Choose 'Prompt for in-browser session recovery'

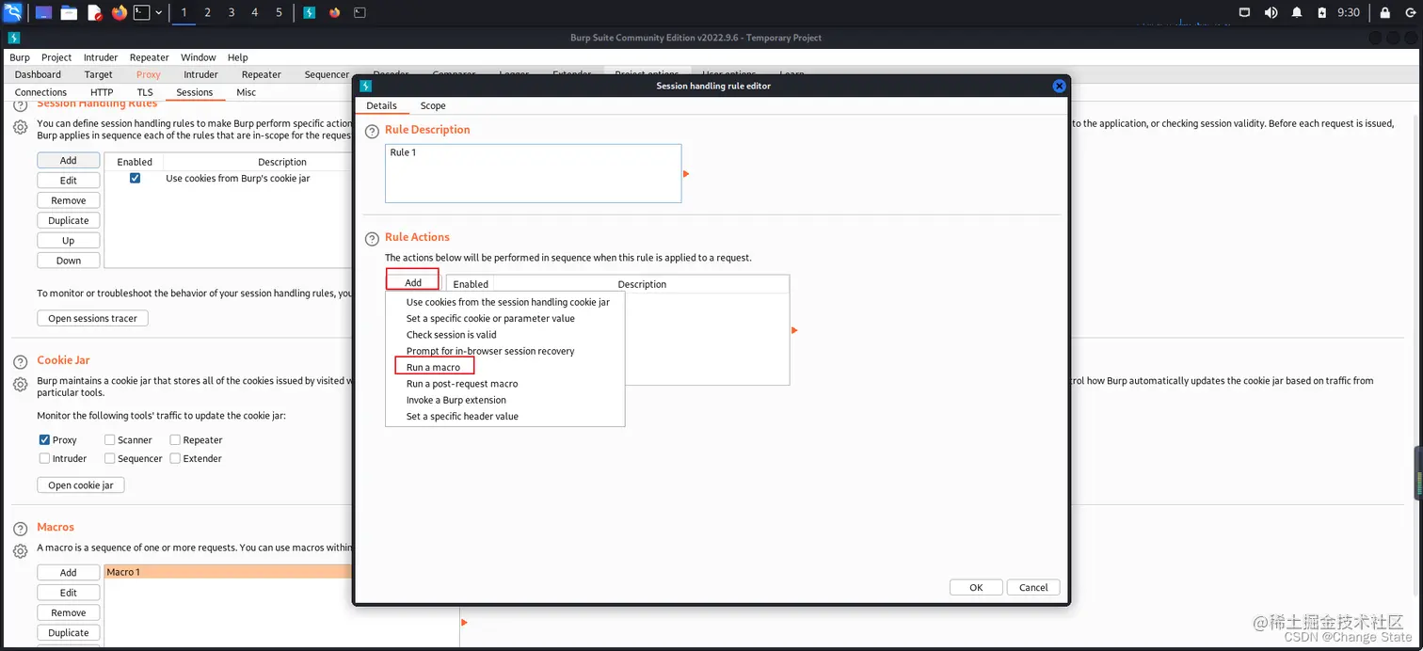[x=505, y=351]
